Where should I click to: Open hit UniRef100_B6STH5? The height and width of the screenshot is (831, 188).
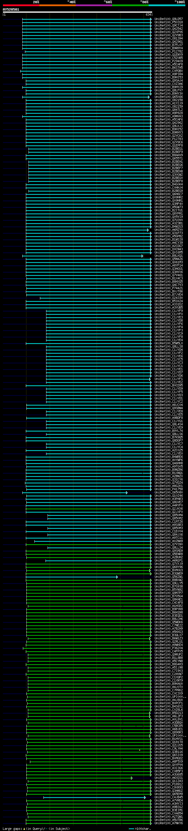pos(168,68)
